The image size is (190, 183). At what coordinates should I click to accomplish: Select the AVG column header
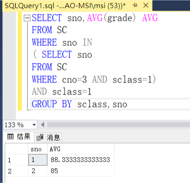point(81,149)
